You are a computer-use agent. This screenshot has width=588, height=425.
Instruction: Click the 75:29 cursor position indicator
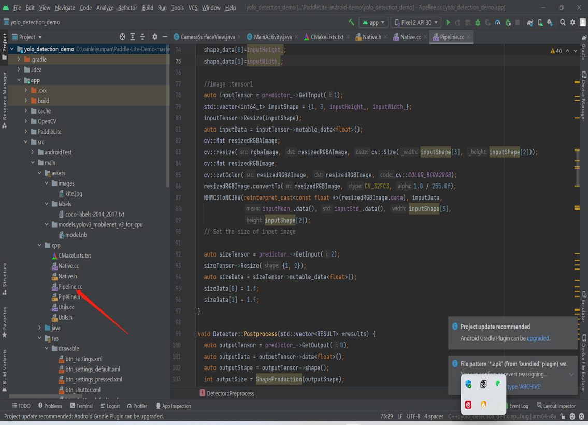click(386, 416)
